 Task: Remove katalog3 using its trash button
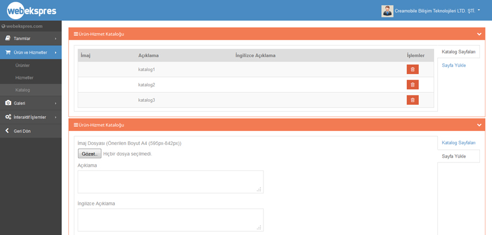pyautogui.click(x=412, y=100)
